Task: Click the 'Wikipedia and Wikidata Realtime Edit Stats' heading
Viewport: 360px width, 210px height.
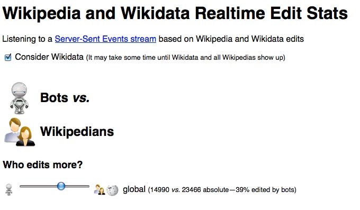Action: click(175, 13)
